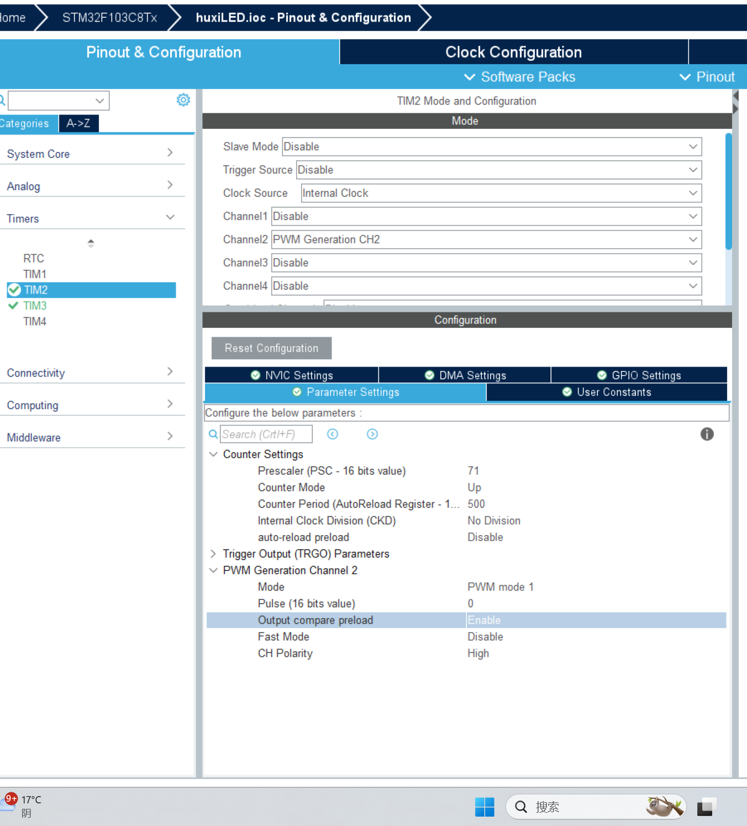
Task: Open the User Constants tab
Action: pos(607,392)
